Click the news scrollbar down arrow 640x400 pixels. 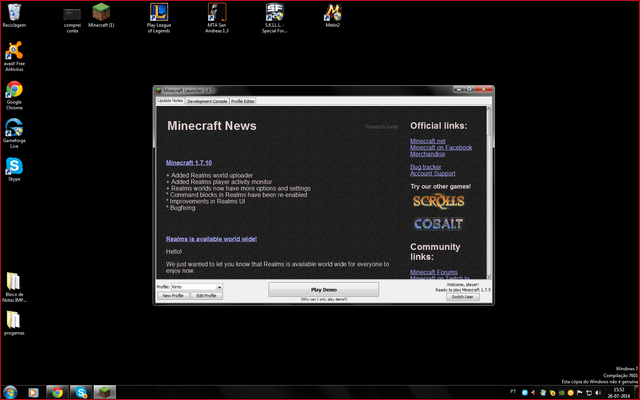(489, 277)
